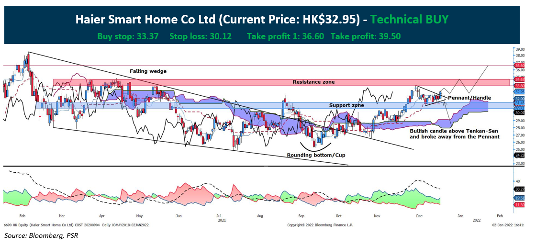536x246 pixels.
Task: Click the Stop loss: 30.12 value
Action: 201,36
